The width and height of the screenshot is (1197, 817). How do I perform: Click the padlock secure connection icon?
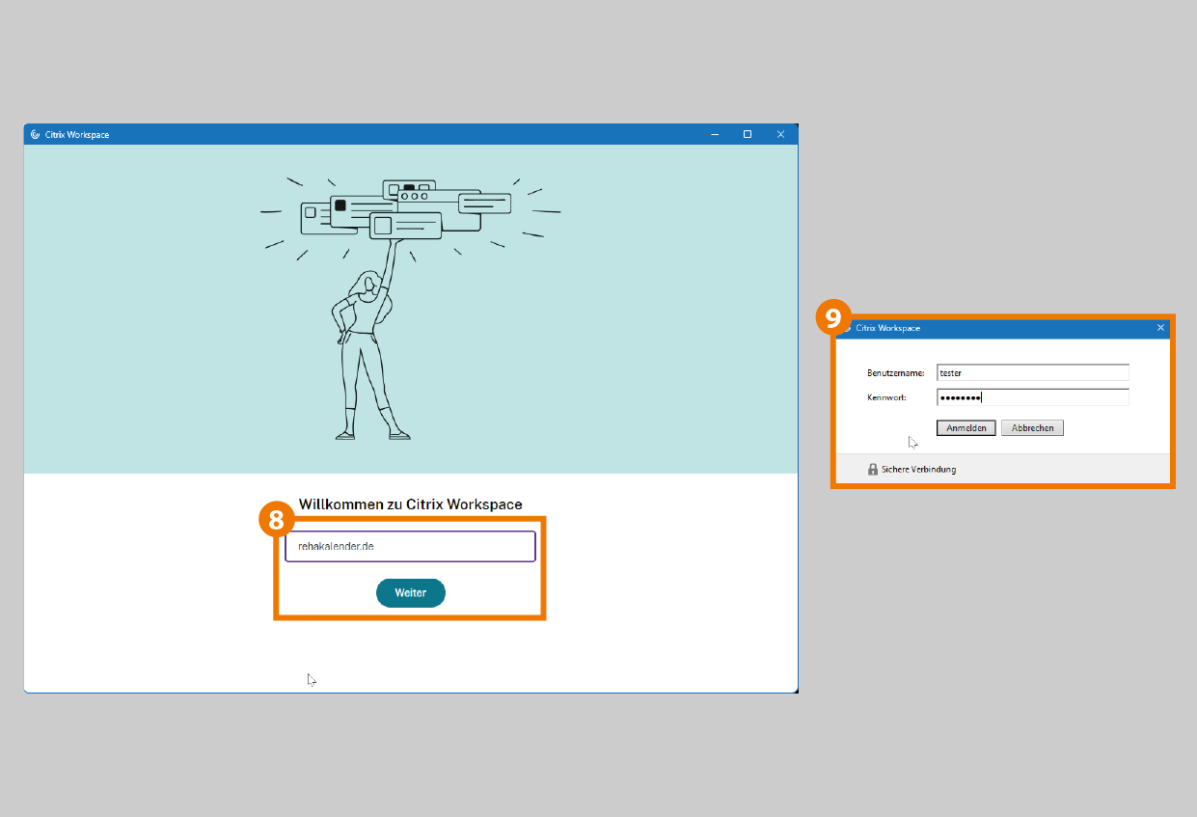(873, 470)
